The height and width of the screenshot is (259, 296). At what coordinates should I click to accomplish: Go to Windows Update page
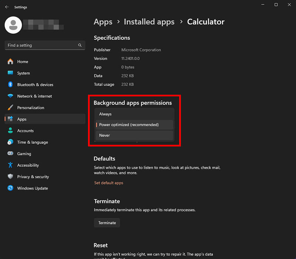click(45, 188)
